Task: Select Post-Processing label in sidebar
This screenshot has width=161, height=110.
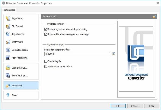Action: [20, 58]
